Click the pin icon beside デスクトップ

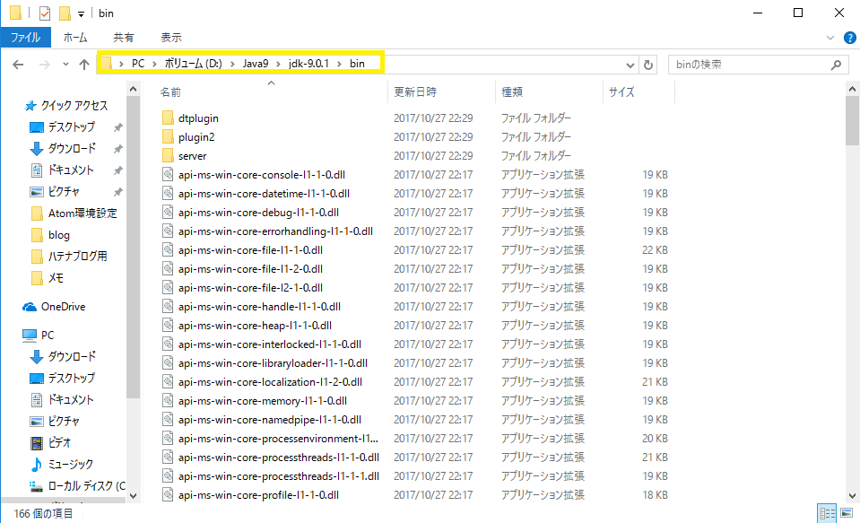pos(117,127)
